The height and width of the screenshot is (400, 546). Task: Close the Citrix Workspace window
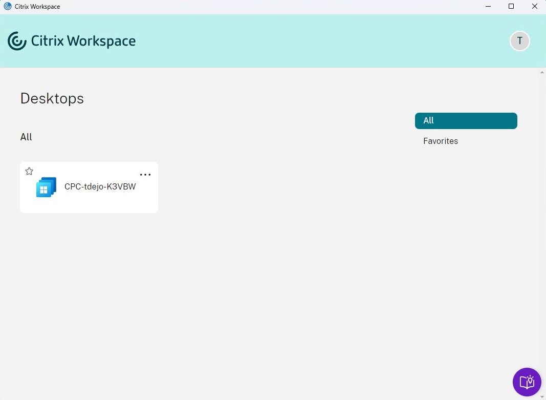coord(534,6)
